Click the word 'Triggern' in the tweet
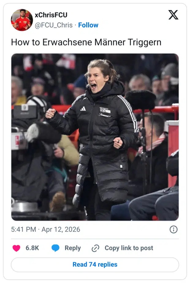190x283 pixels. tap(145, 42)
